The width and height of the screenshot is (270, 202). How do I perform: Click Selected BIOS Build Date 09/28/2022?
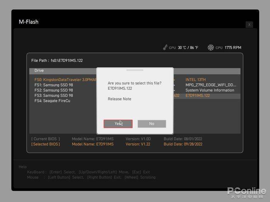[x=183, y=144]
